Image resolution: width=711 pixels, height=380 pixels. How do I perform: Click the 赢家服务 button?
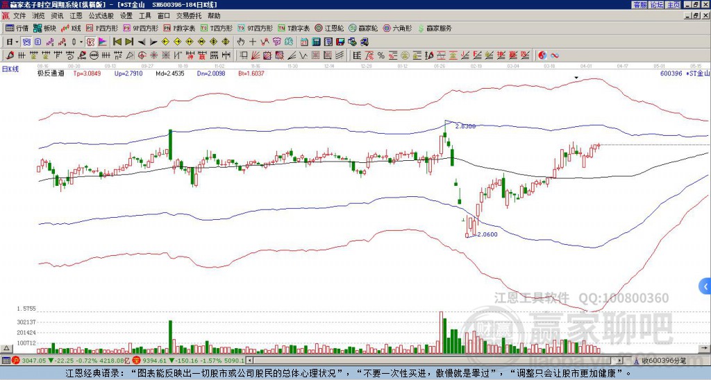pos(435,28)
